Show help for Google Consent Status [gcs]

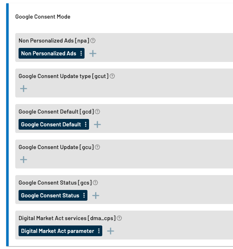[95, 183]
